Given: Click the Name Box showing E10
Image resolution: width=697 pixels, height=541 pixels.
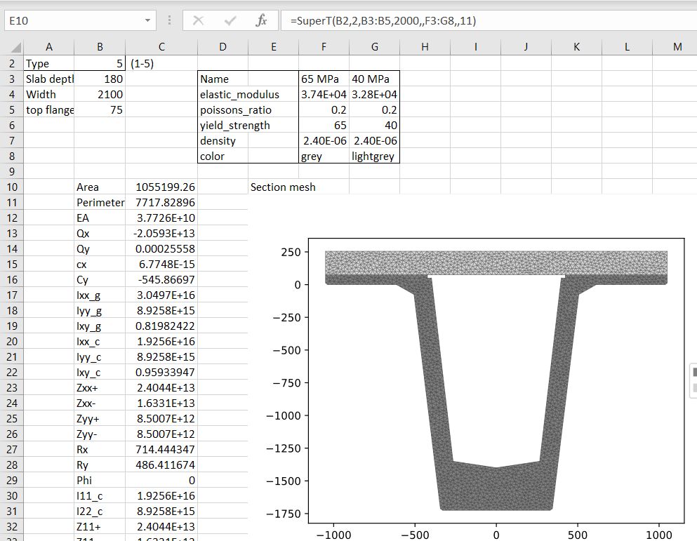Looking at the screenshot, I should tap(70, 20).
